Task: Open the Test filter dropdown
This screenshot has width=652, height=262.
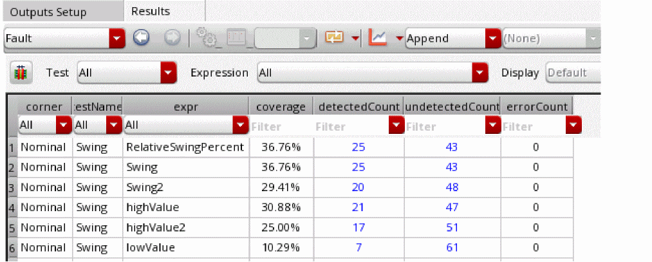Action: (127, 73)
